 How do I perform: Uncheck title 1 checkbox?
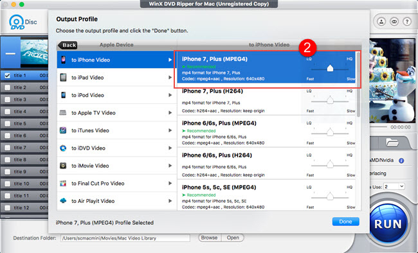8,76
